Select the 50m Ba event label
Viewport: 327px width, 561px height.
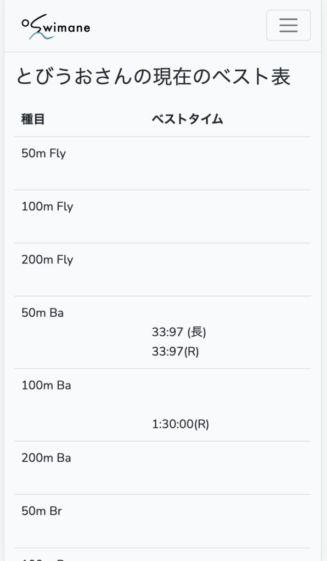pos(43,313)
